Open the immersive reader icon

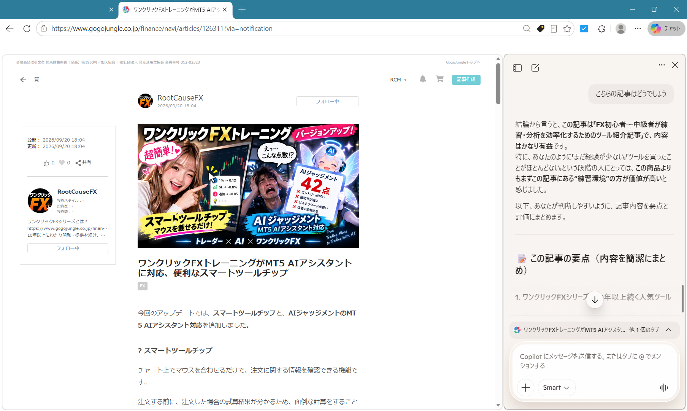coord(554,29)
